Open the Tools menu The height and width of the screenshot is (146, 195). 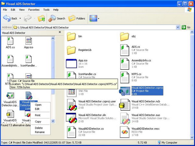pyautogui.click(x=46, y=10)
